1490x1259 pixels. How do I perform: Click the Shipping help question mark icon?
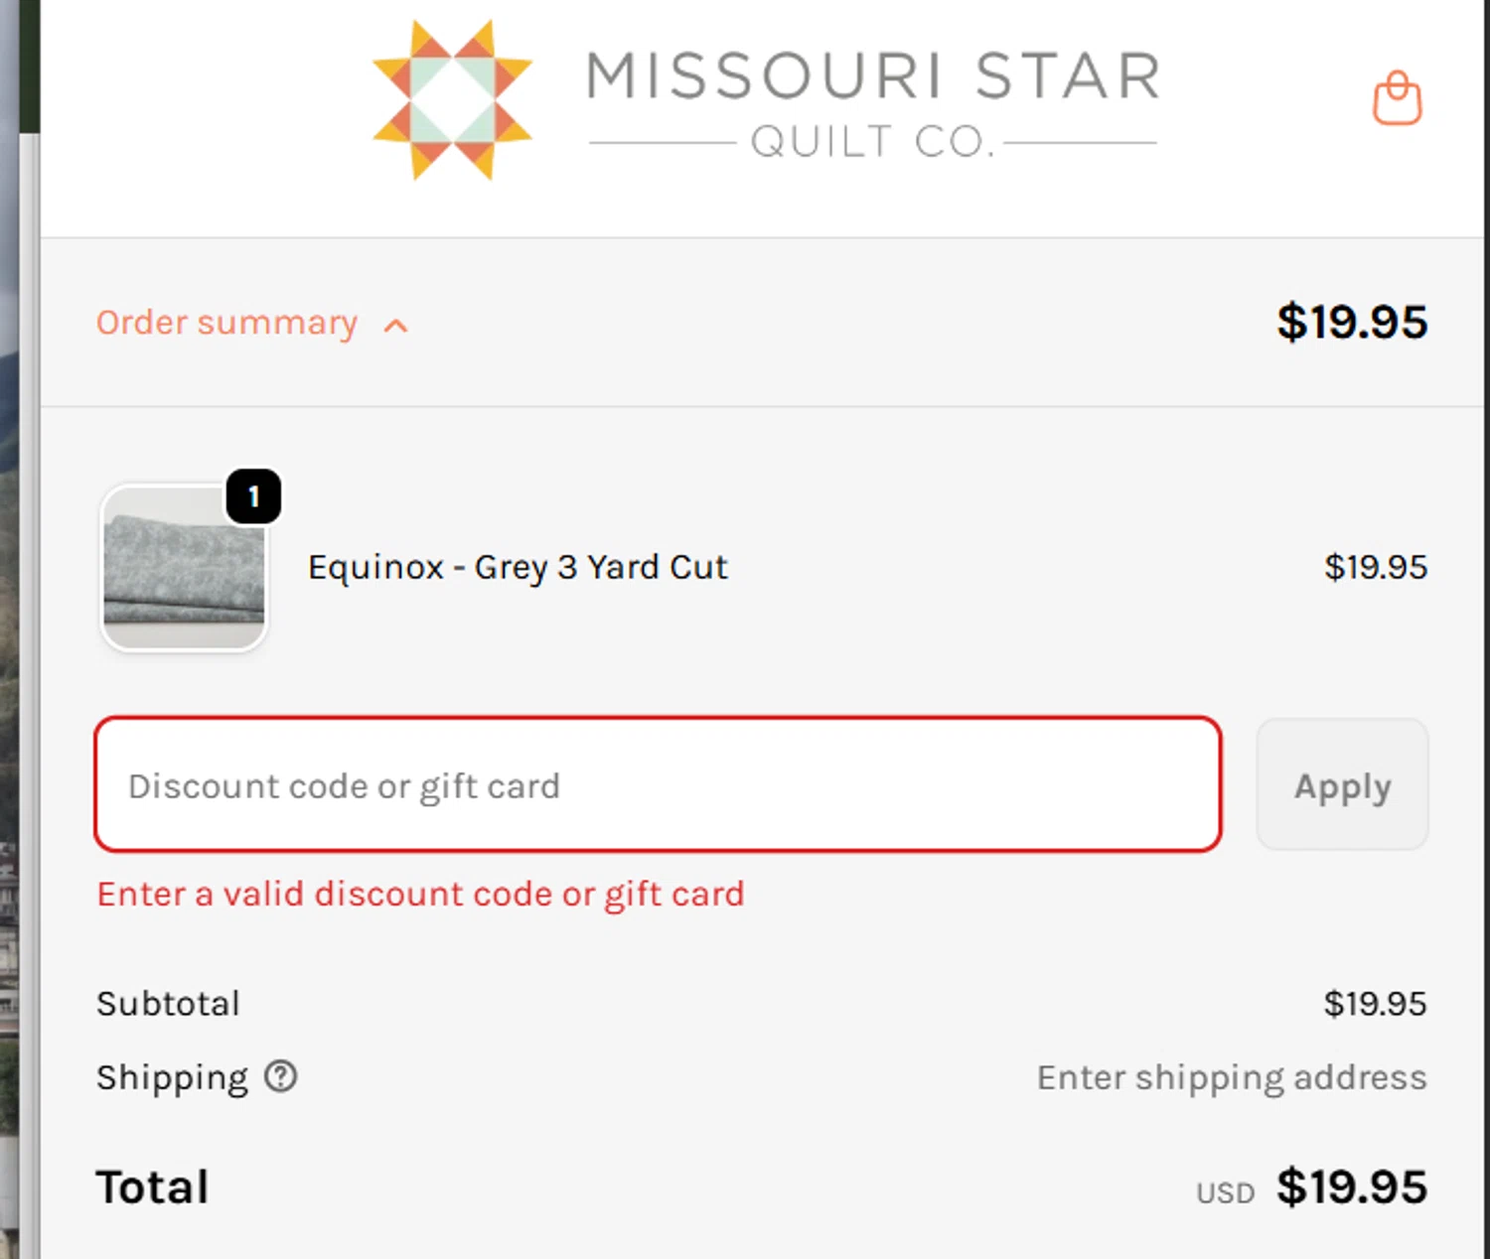[x=281, y=1076]
